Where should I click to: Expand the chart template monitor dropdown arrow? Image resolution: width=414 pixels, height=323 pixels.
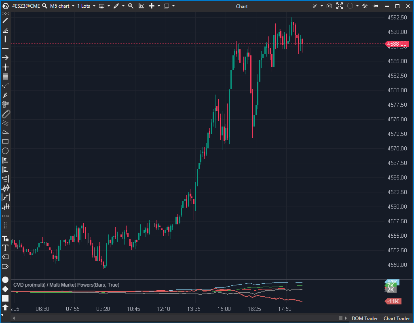point(108,6)
